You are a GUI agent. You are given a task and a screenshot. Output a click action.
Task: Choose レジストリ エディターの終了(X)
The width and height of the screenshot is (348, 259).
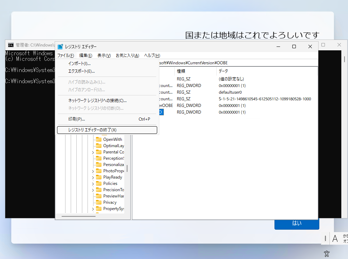[x=107, y=130]
